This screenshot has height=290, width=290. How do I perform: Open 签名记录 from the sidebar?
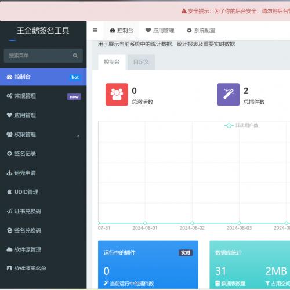pos(43,154)
